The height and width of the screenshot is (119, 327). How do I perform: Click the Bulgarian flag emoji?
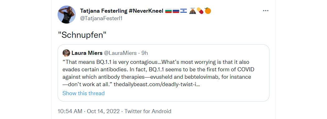pos(168,11)
